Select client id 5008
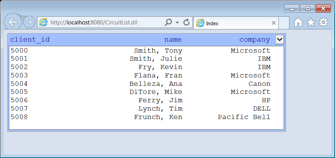Image resolution: width=335 pixels, height=158 pixels. [x=19, y=117]
